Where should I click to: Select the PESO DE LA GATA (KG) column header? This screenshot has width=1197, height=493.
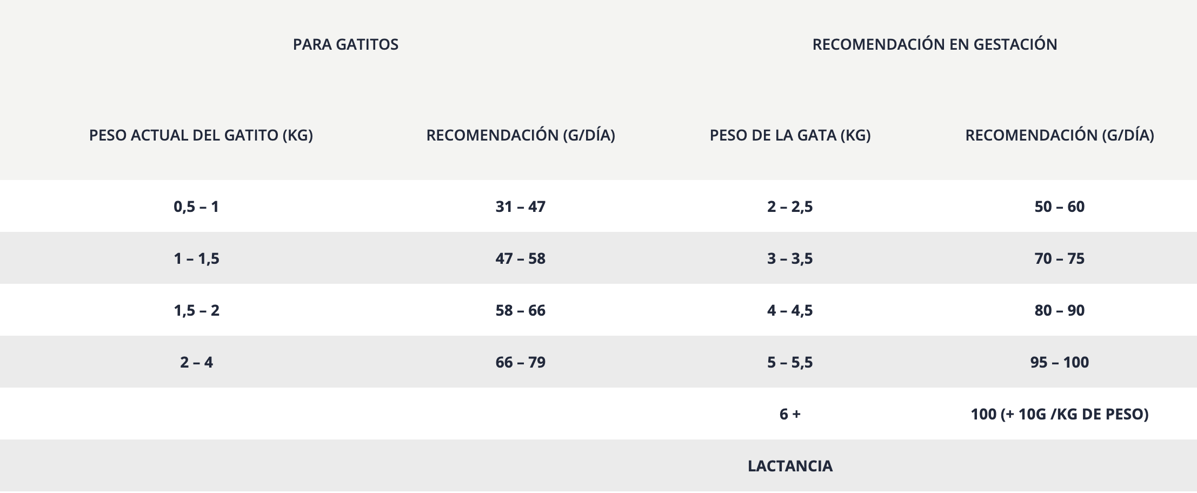point(790,135)
